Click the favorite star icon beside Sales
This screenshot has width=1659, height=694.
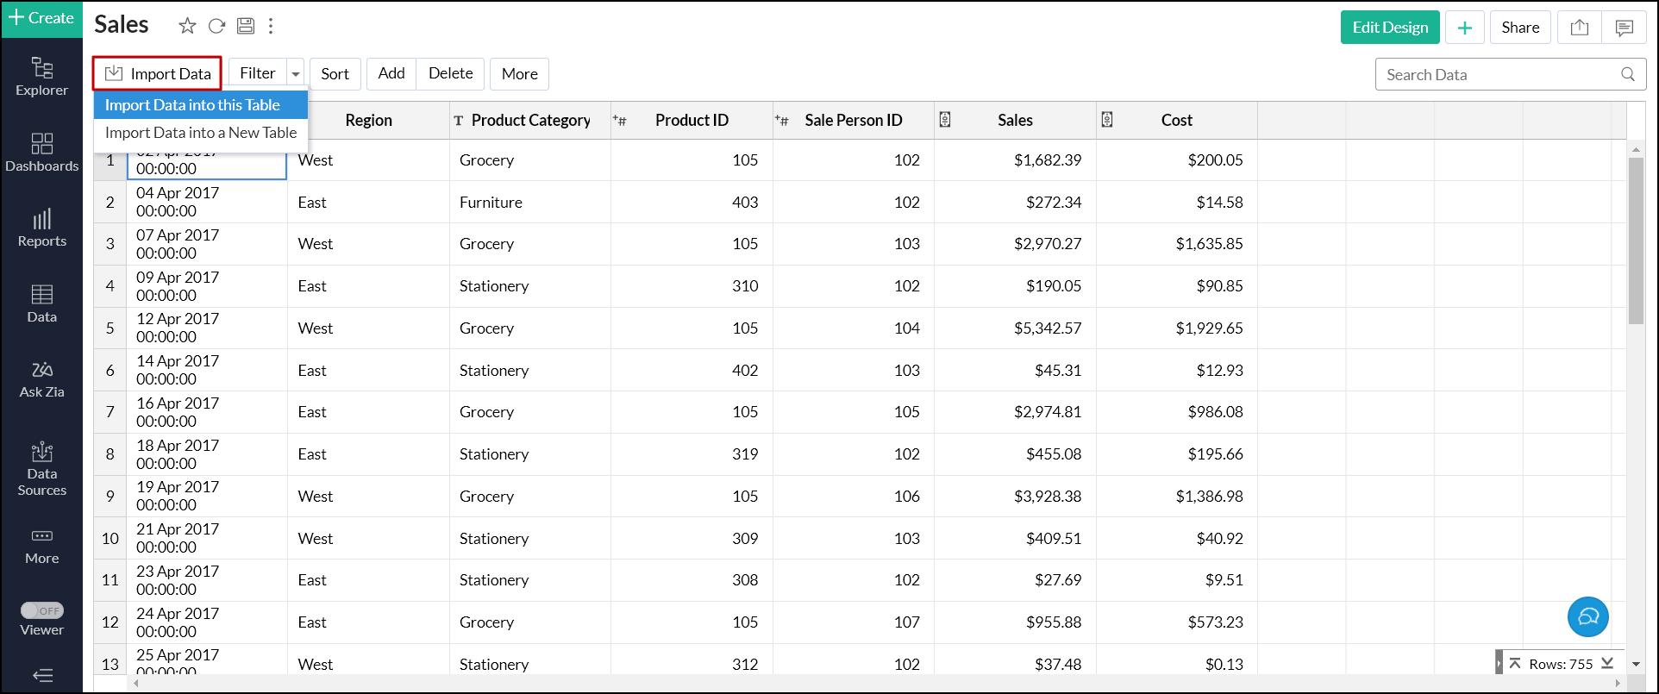(187, 26)
